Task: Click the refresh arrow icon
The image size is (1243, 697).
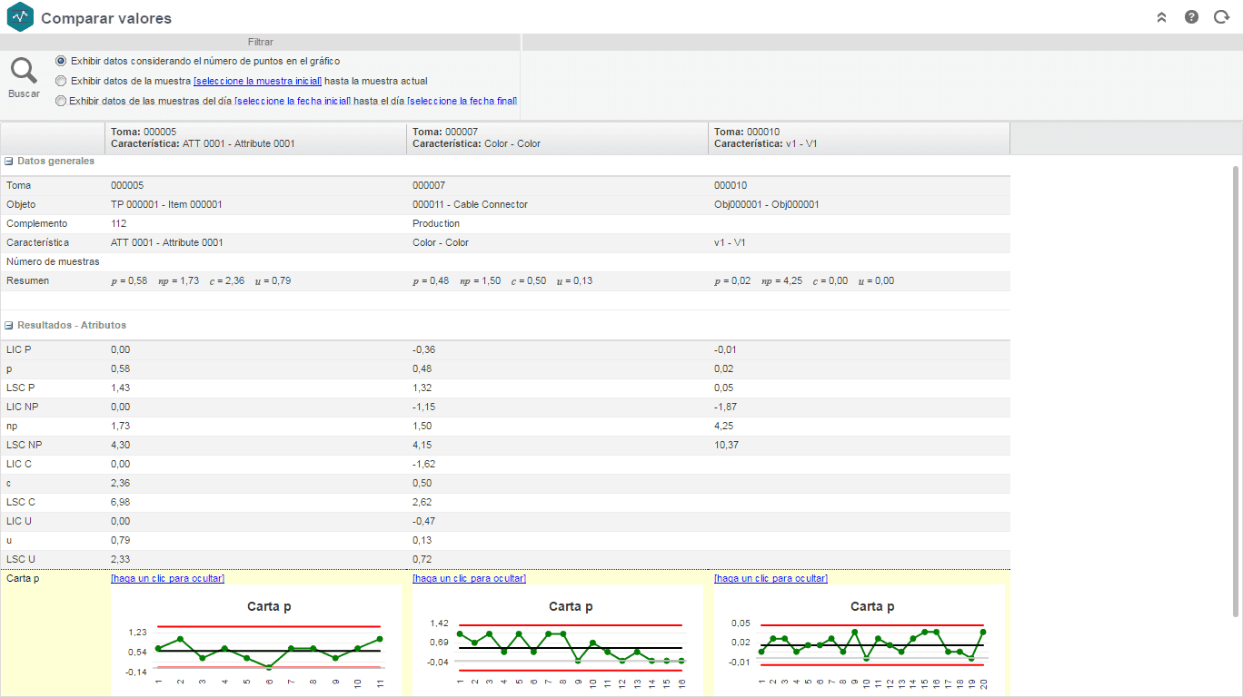Action: [1221, 17]
